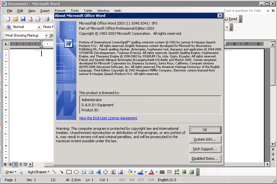Viewport: 277px width, 184px height.
Task: Open Styles and Formatting with the AA icon
Action: (8, 27)
